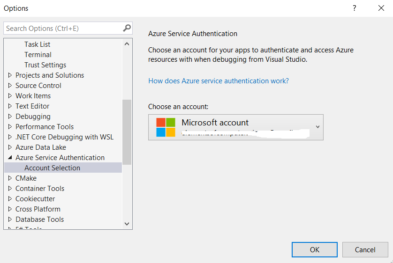Select the Trust Settings tree item
Image resolution: width=393 pixels, height=263 pixels.
[45, 65]
